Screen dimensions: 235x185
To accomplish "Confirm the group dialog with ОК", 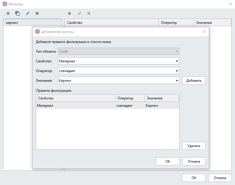I will (167, 161).
